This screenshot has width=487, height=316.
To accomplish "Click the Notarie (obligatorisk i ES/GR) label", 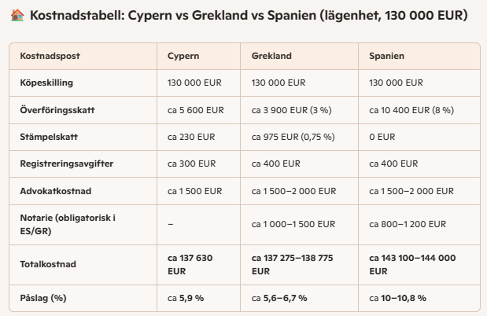I will [61, 223].
